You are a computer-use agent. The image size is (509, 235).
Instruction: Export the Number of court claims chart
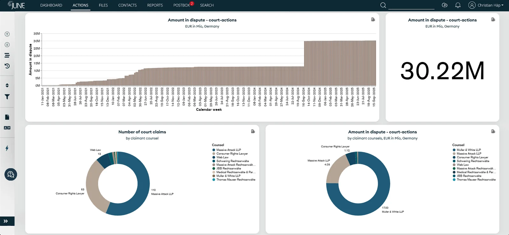pos(253,132)
